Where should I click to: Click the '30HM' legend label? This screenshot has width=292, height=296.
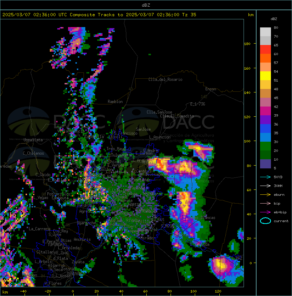click(x=278, y=186)
